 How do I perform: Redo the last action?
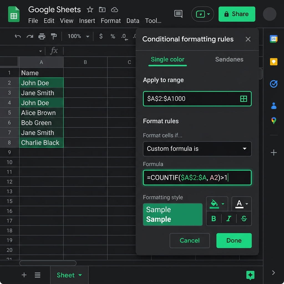click(x=30, y=36)
